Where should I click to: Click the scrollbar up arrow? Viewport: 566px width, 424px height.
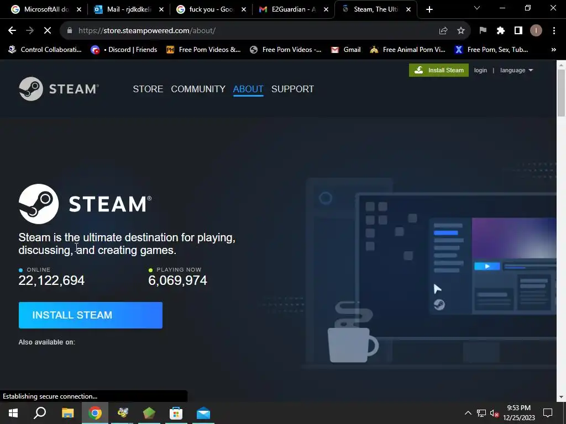pyautogui.click(x=561, y=65)
